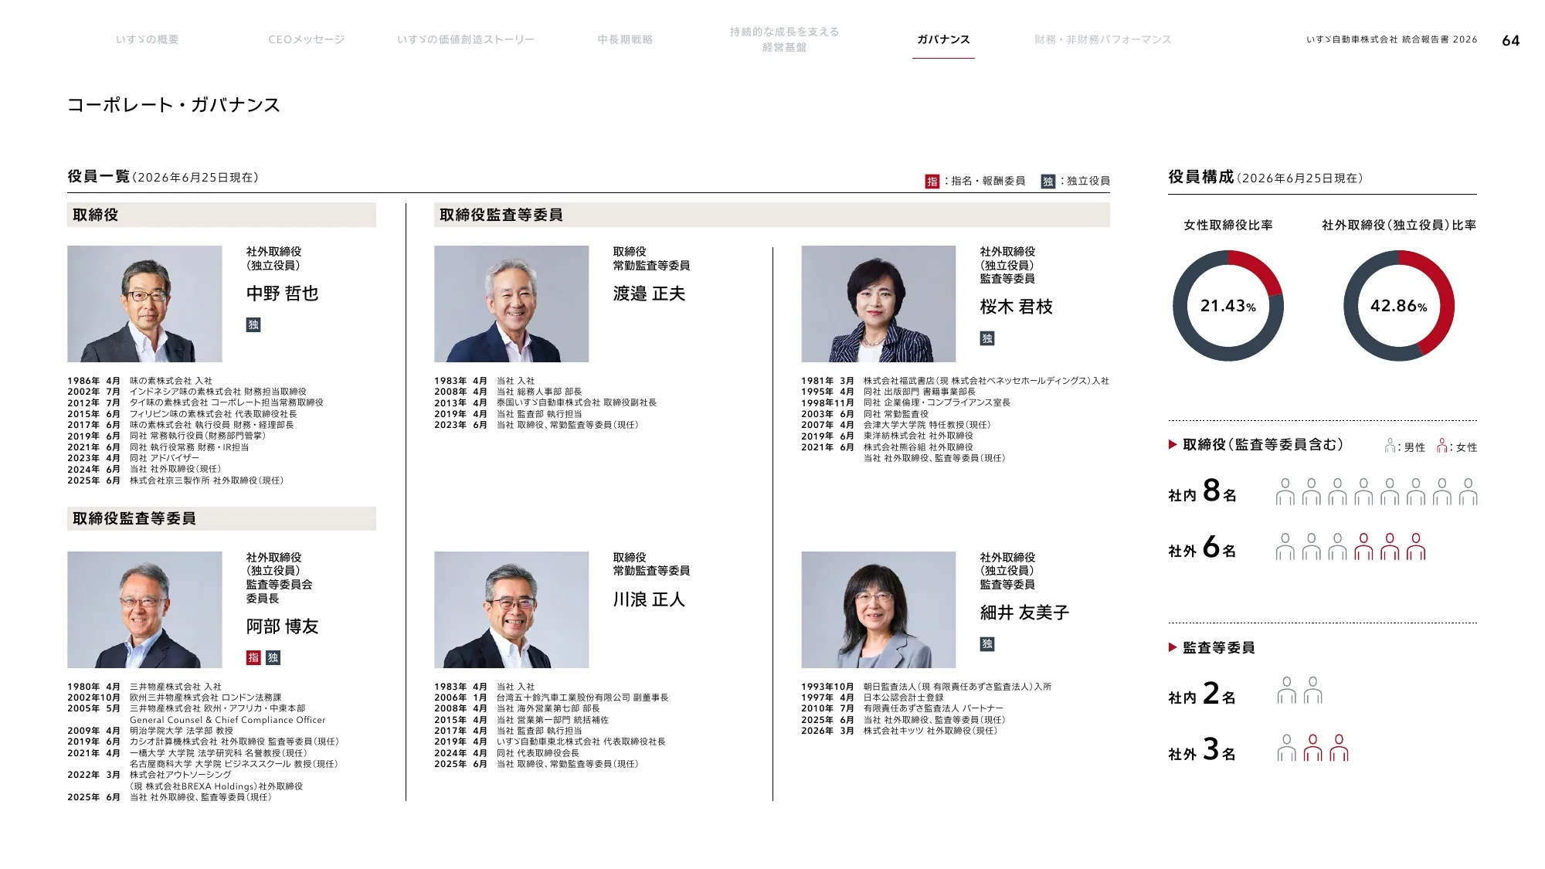Click the 社内 8名 count text
The height and width of the screenshot is (869, 1545).
tap(1202, 491)
